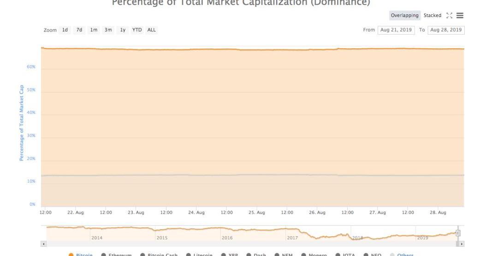498x256 pixels.
Task: Choose the 1m zoom option
Action: coord(94,30)
